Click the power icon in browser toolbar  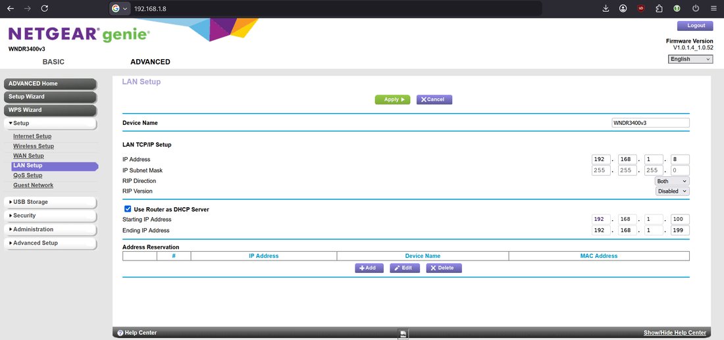click(696, 9)
